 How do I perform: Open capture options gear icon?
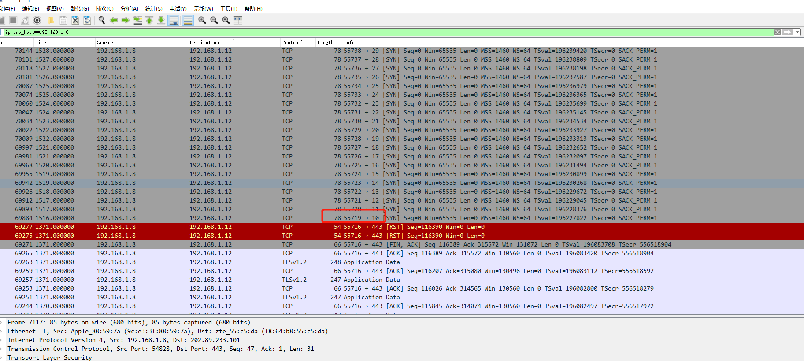[37, 20]
